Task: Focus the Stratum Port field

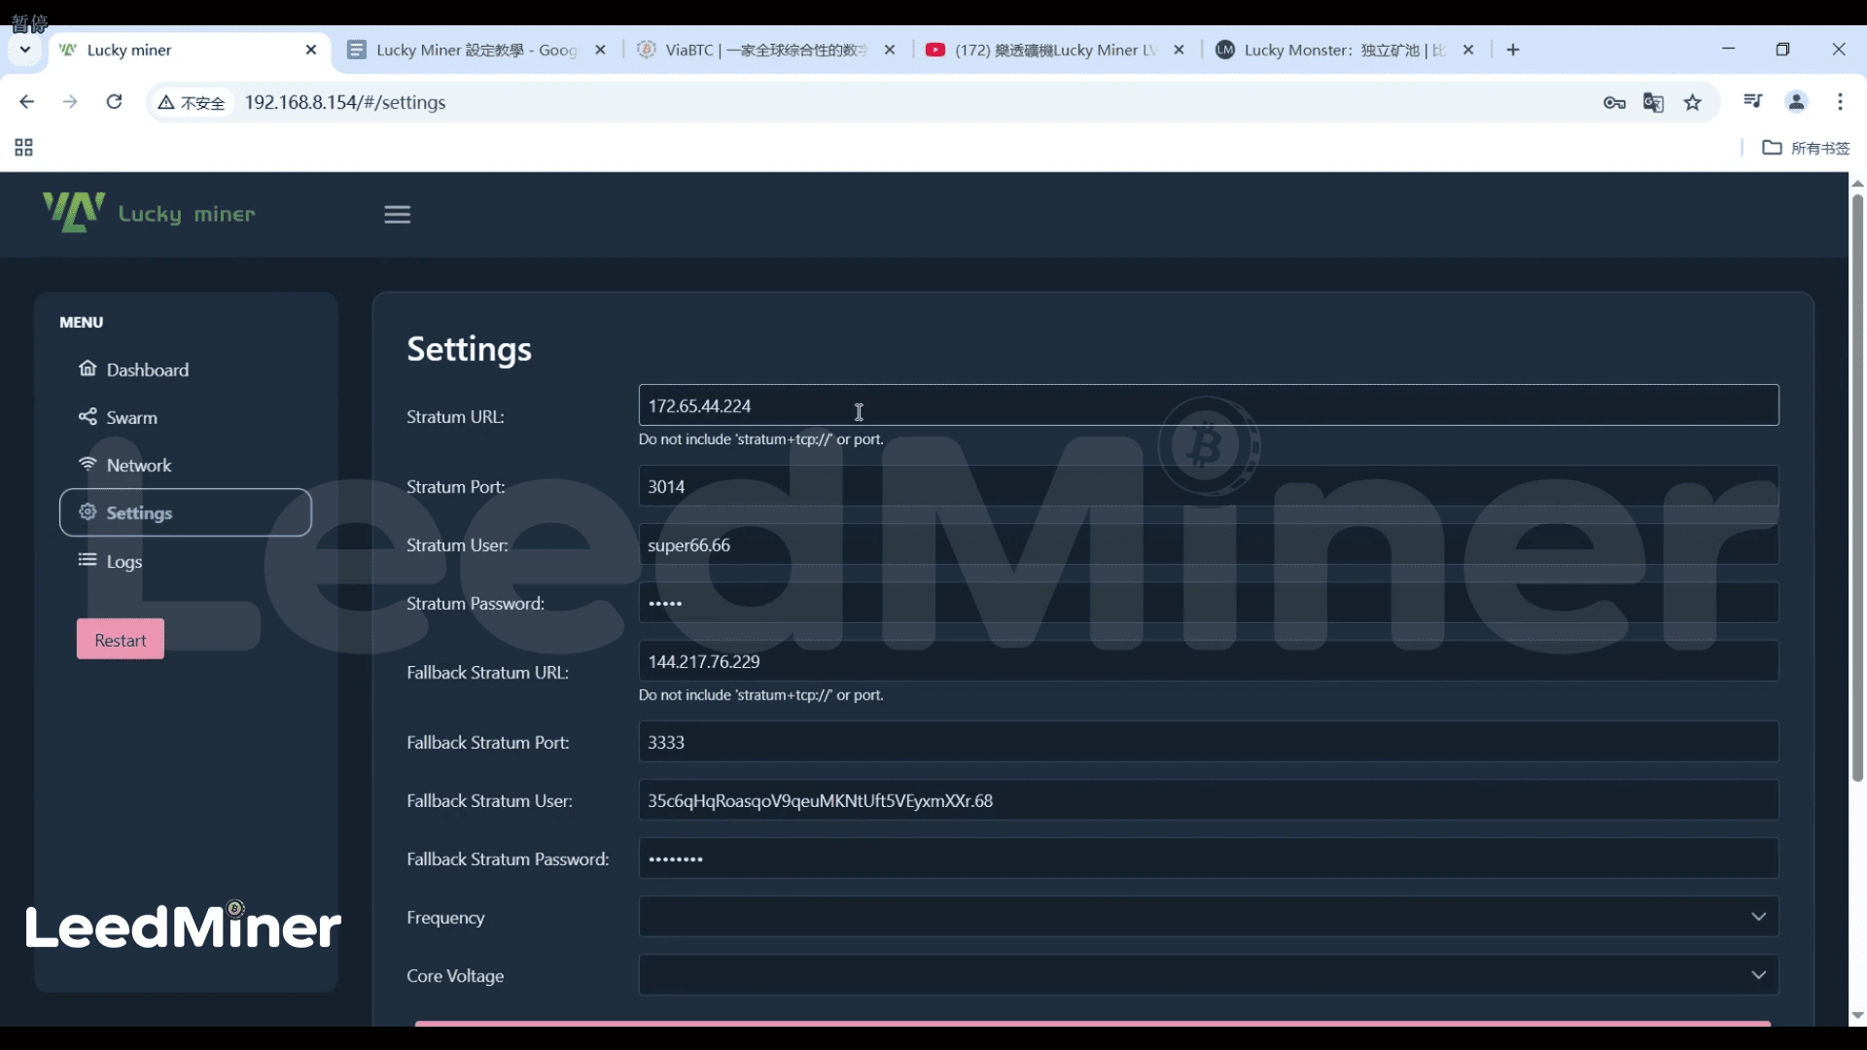Action: [x=1209, y=486]
